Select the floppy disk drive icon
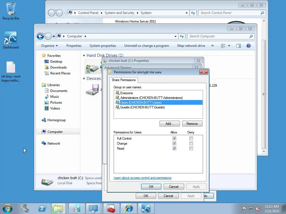The image size is (286, 214). [92, 90]
